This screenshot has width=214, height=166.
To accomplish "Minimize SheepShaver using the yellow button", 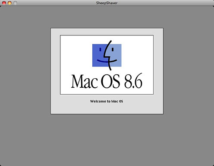I will (9, 3).
